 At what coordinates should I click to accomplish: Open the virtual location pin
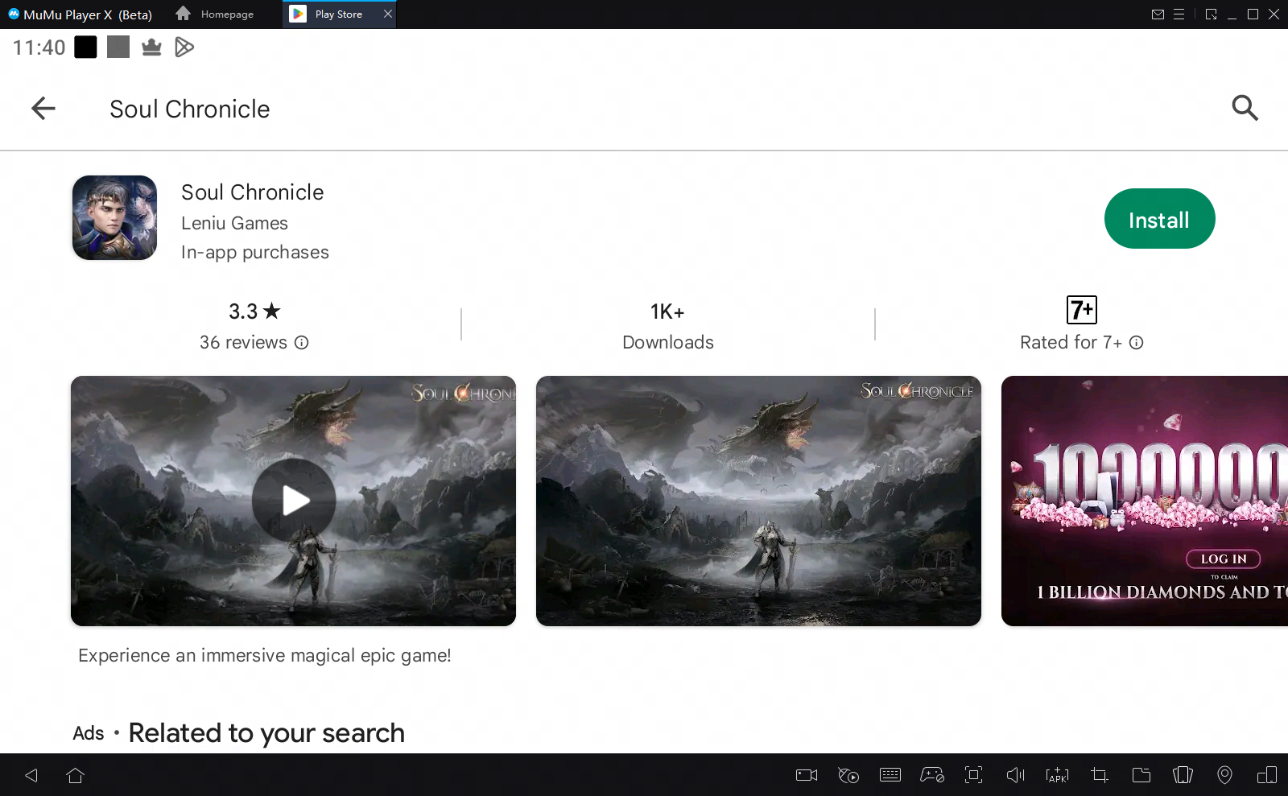coord(1224,775)
